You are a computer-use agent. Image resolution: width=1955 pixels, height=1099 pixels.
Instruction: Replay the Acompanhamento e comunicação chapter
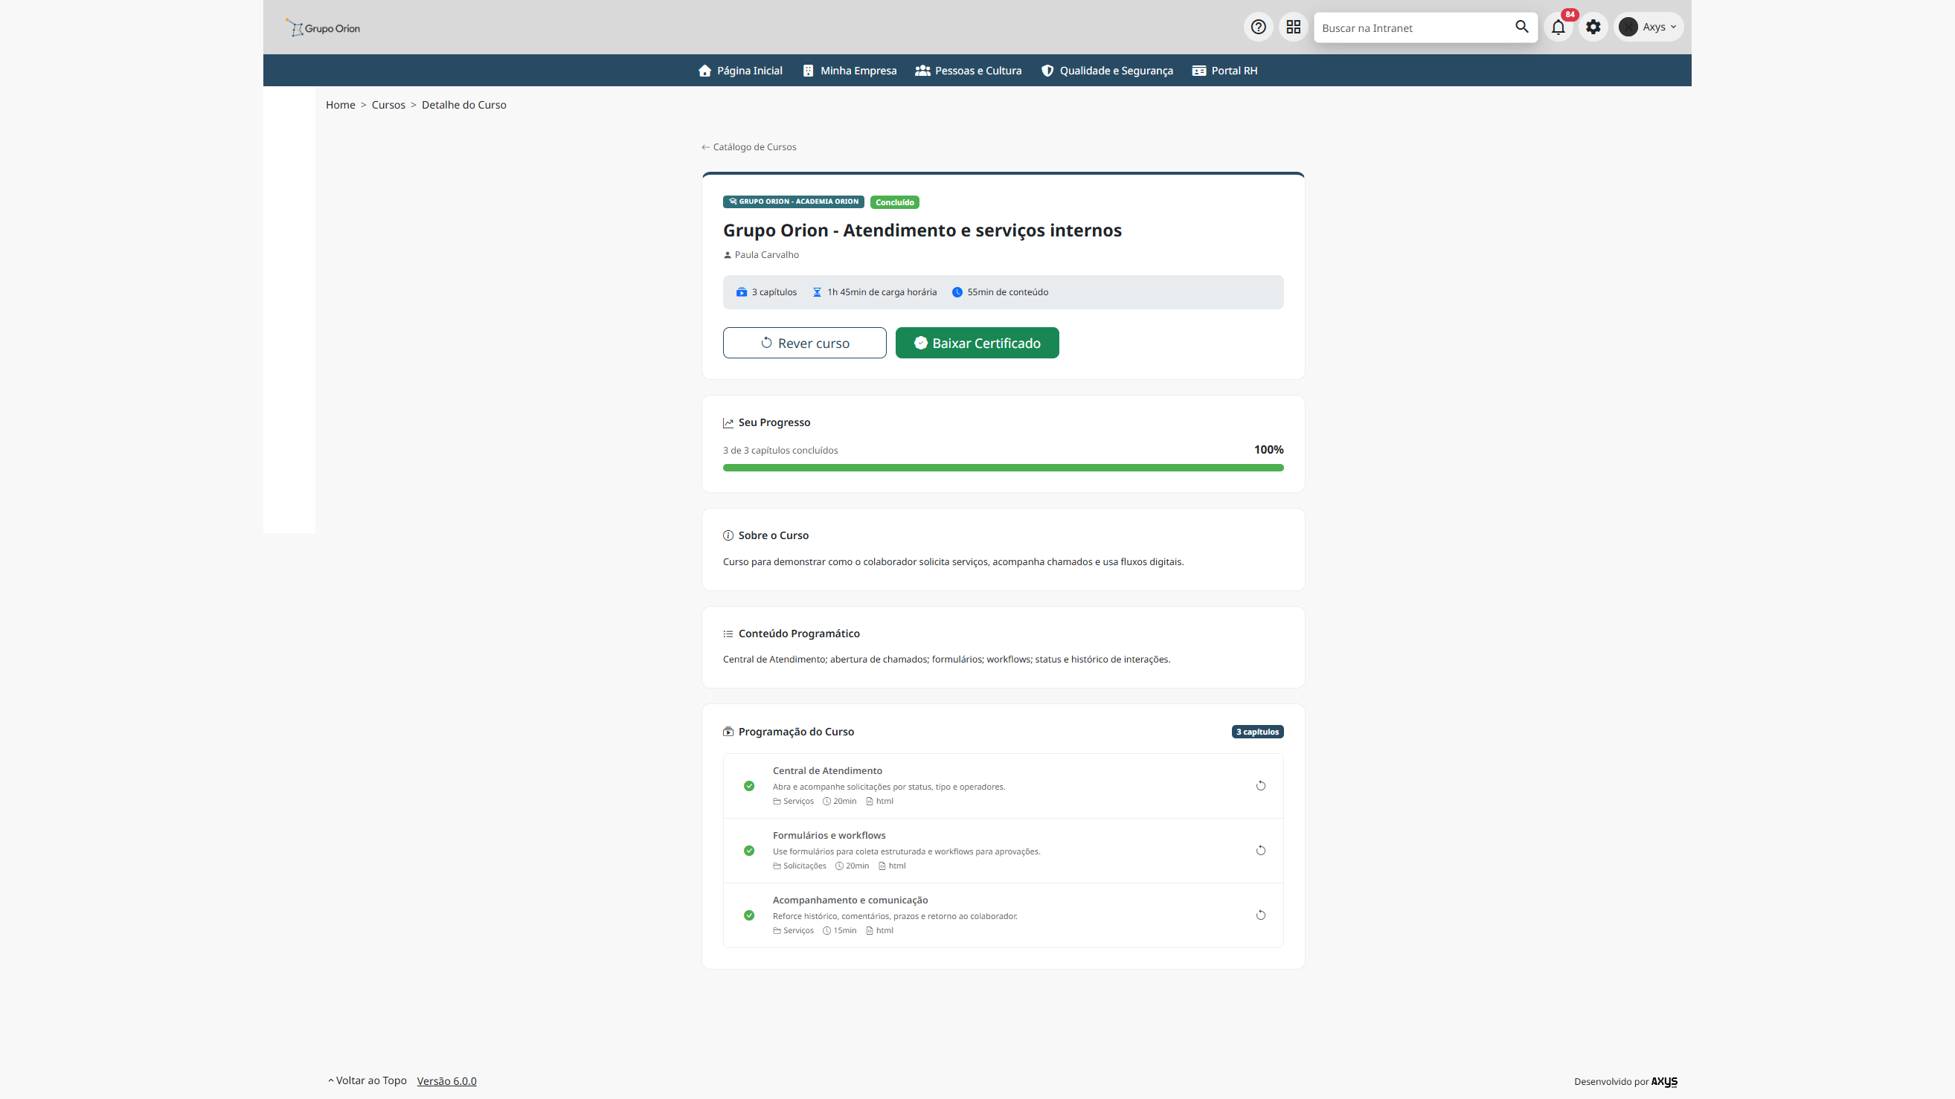tap(1261, 915)
